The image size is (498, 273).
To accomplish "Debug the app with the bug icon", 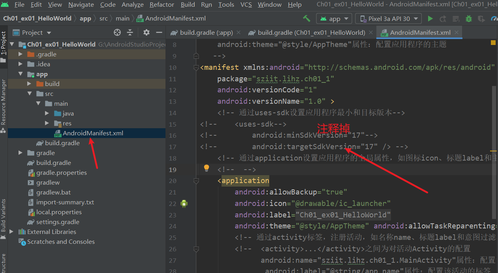I will point(468,19).
